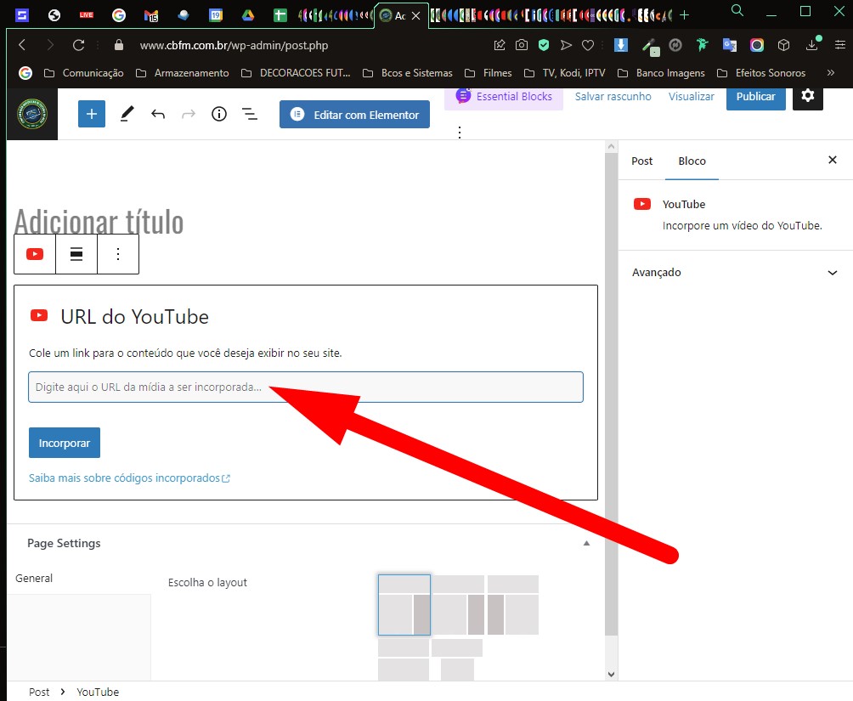Select the pencil Tools icon
853x701 pixels.
pos(127,114)
